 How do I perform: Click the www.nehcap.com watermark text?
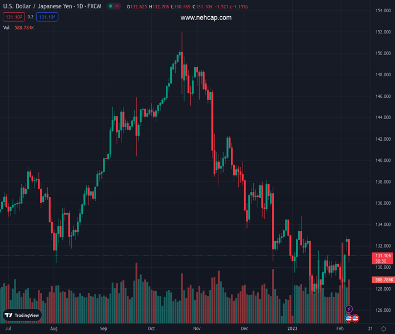[x=206, y=18]
